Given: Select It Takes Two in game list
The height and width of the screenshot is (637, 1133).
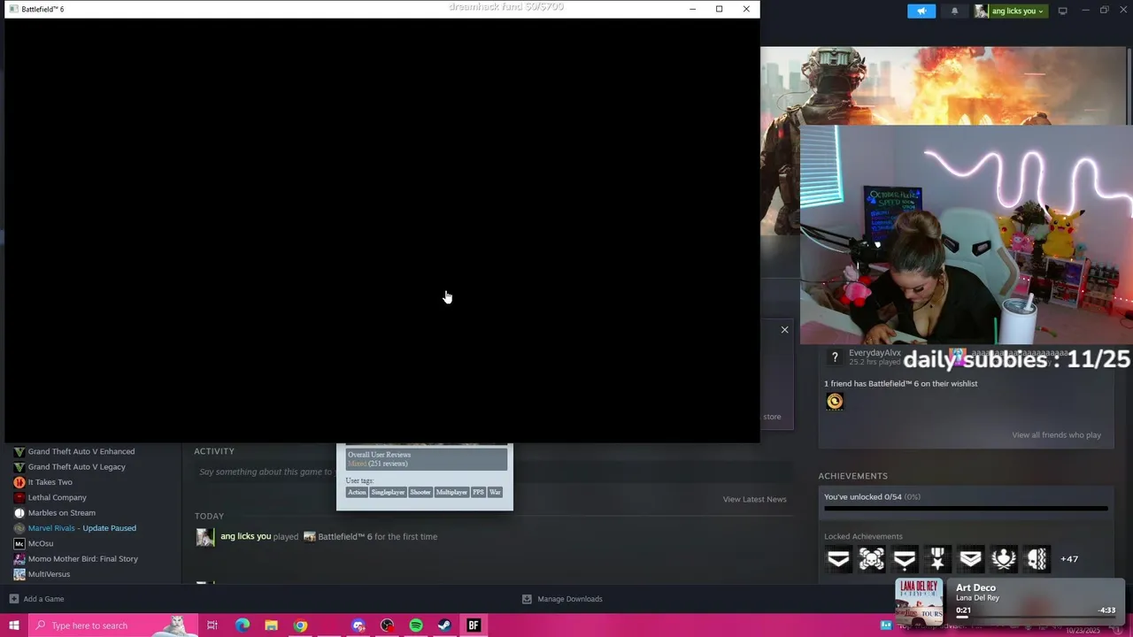Looking at the screenshot, I should click(50, 482).
